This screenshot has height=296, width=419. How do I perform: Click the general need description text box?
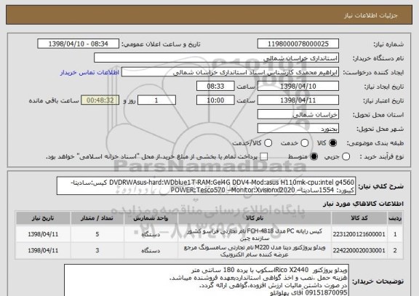(206, 186)
